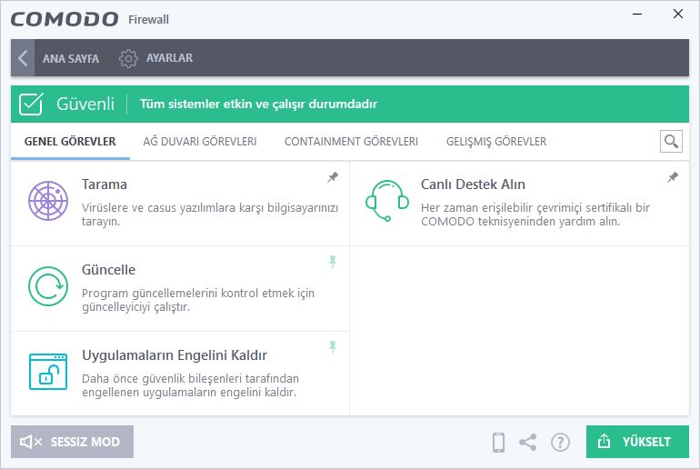This screenshot has width=700, height=469.
Task: Unpin the Güncelle task via green pin
Action: [x=333, y=262]
